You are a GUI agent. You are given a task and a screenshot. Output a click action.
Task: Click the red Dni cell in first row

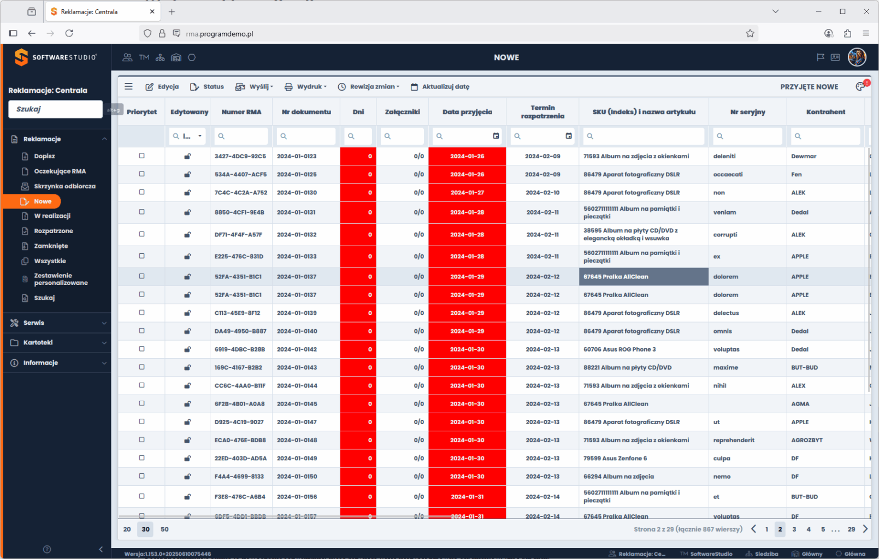coord(358,156)
